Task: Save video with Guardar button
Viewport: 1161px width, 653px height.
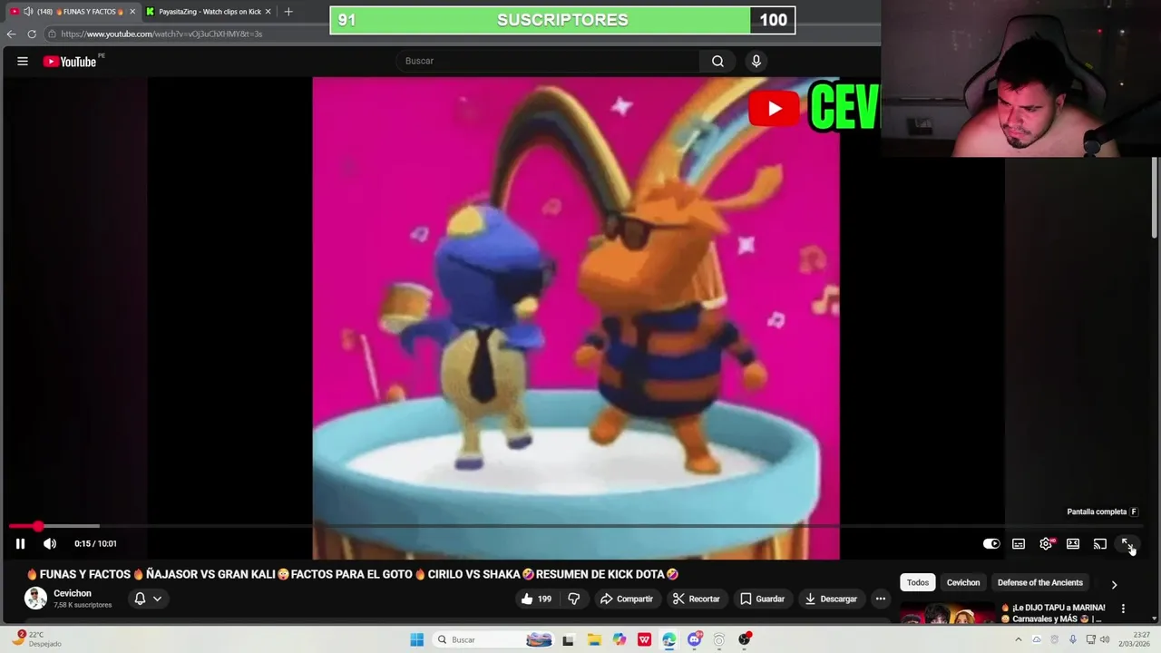Action: click(x=762, y=599)
